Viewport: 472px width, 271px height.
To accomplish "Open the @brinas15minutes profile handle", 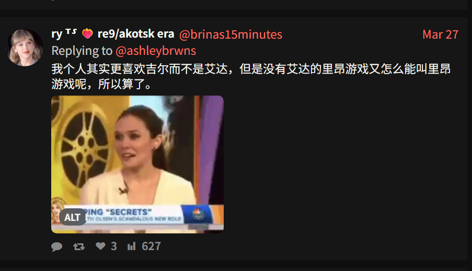I will coord(231,34).
